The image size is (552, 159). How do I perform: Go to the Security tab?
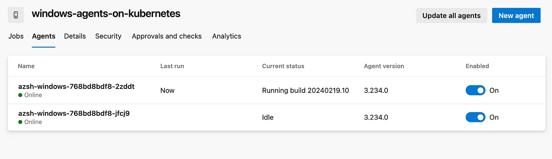click(108, 36)
